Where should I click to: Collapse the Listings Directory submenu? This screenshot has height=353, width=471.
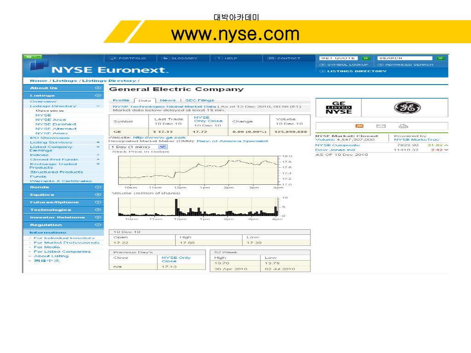98,106
